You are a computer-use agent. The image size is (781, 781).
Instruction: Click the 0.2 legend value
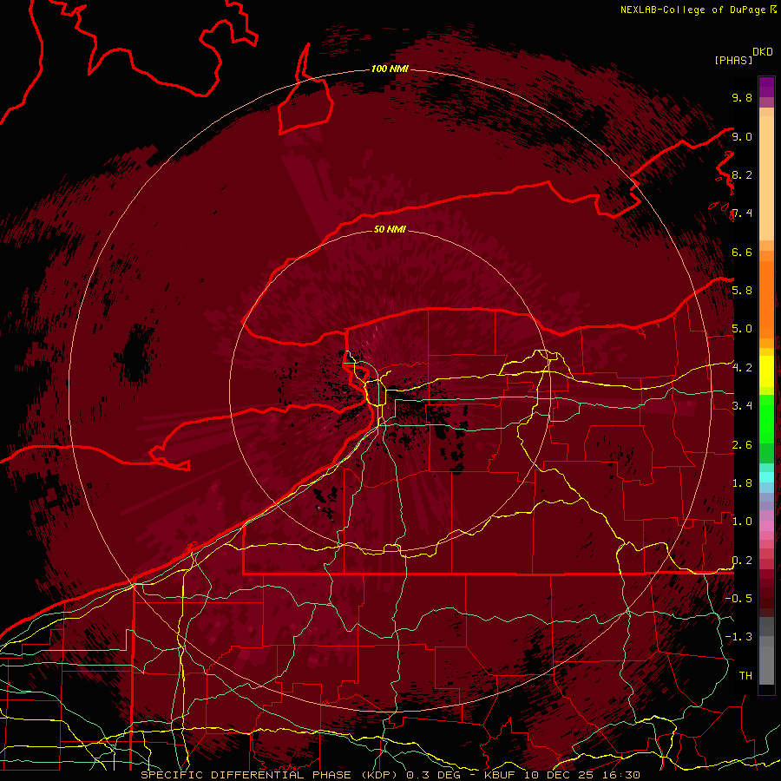click(742, 561)
